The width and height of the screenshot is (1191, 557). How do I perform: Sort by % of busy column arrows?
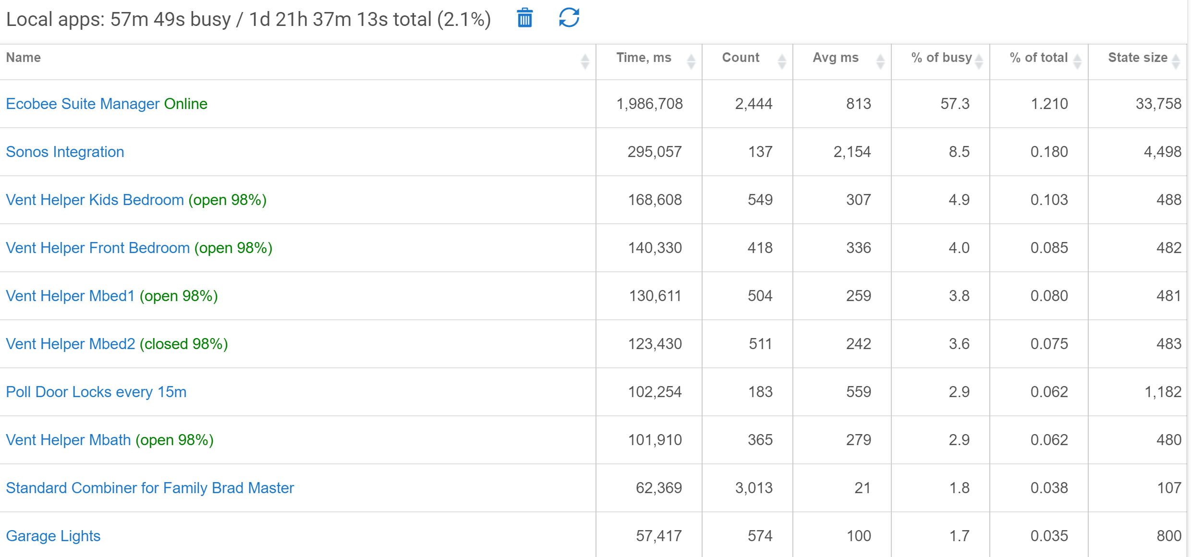(x=978, y=61)
